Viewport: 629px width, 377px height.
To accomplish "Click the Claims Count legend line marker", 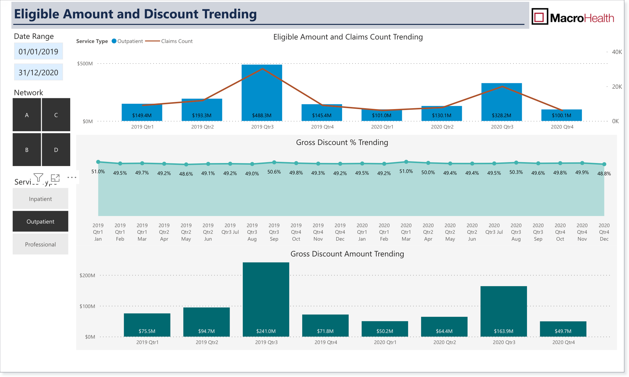I will click(152, 41).
